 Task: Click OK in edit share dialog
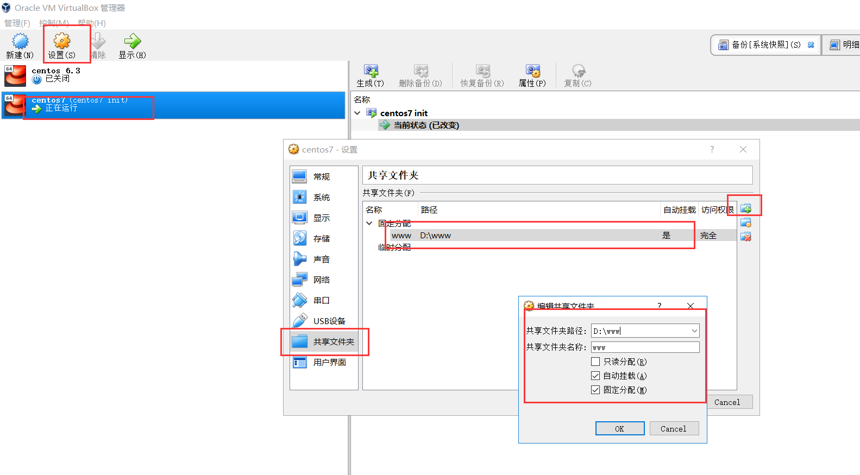pyautogui.click(x=620, y=428)
